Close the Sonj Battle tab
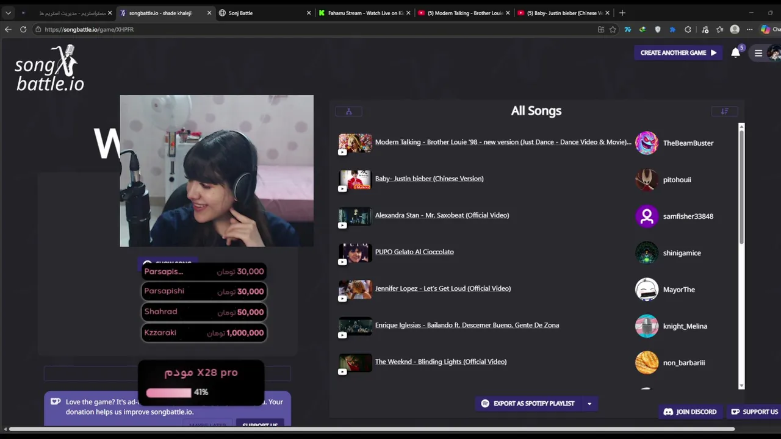The height and width of the screenshot is (439, 781). pyautogui.click(x=309, y=13)
